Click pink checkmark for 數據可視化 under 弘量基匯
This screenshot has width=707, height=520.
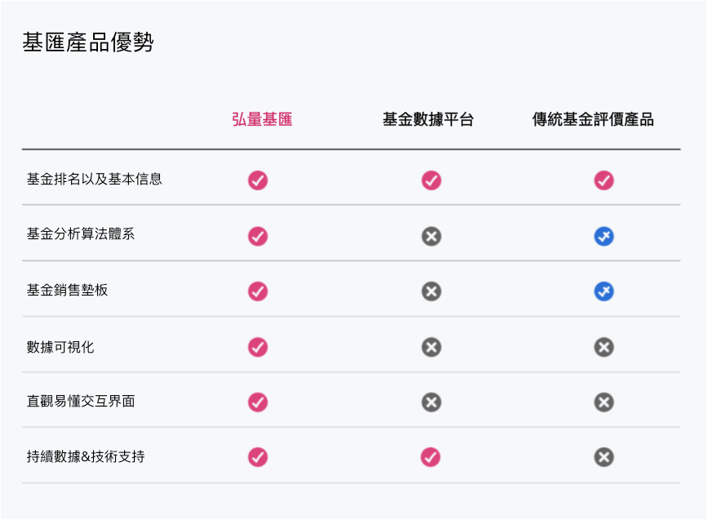(258, 347)
